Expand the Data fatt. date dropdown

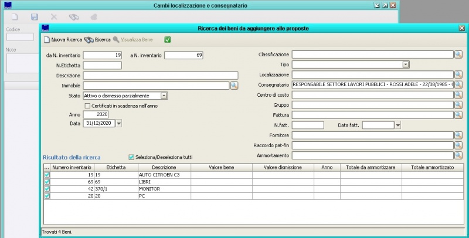(x=397, y=125)
